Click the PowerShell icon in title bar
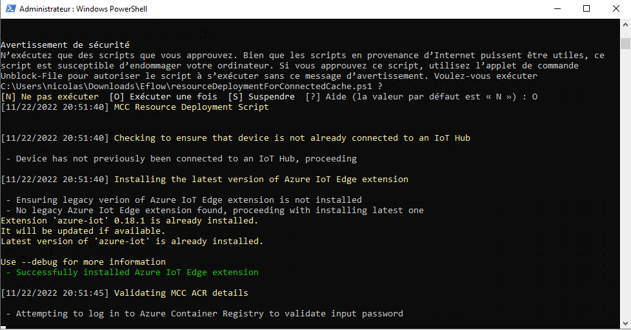The width and height of the screenshot is (631, 330). coord(10,9)
